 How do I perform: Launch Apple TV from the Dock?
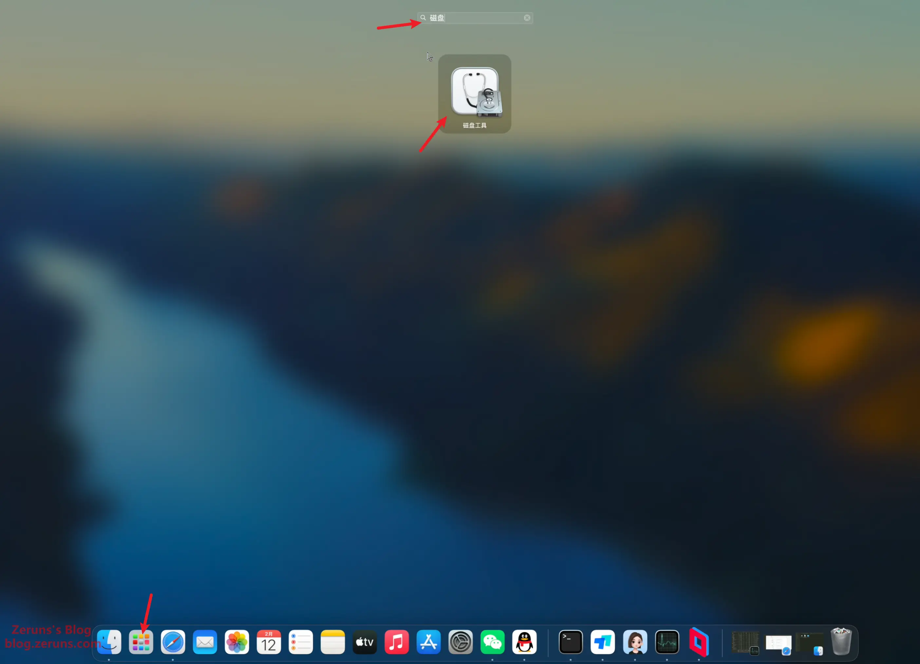(365, 642)
